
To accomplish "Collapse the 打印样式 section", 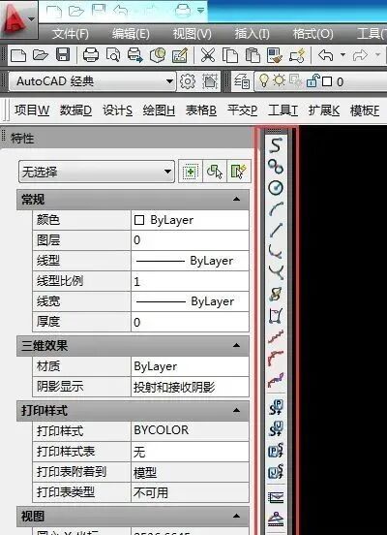I will [x=236, y=410].
